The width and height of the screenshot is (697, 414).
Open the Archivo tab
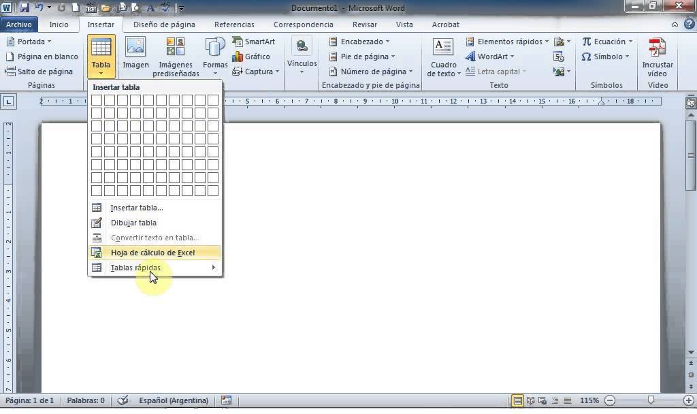(18, 25)
